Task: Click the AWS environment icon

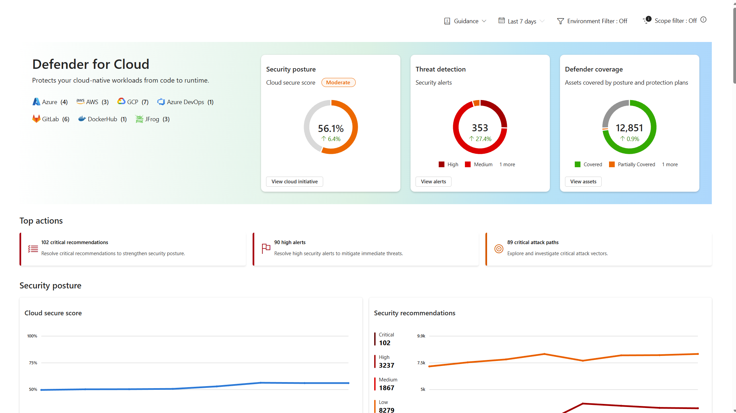Action: (80, 101)
